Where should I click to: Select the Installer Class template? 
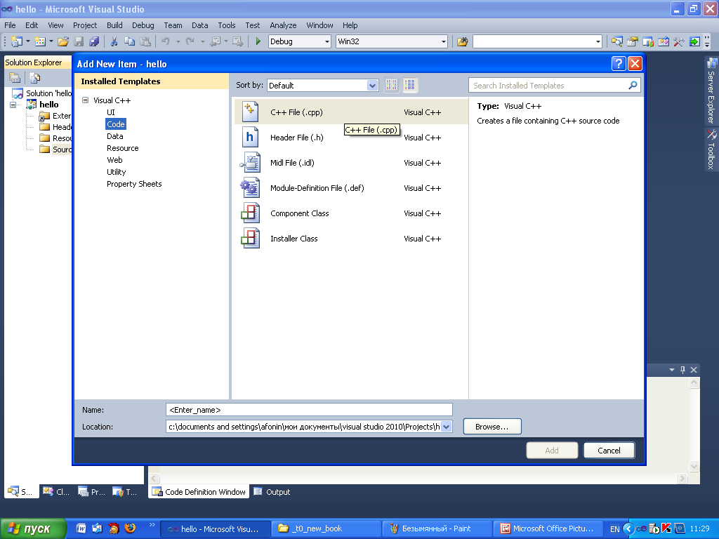pos(351,239)
